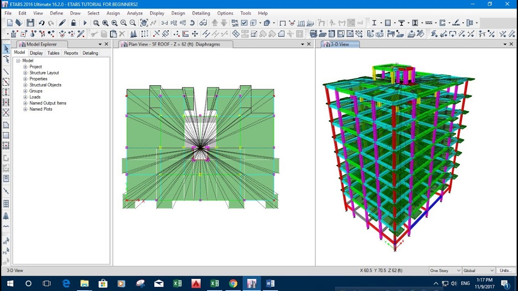Rotate the 3D view using the rotate icon

(193, 23)
